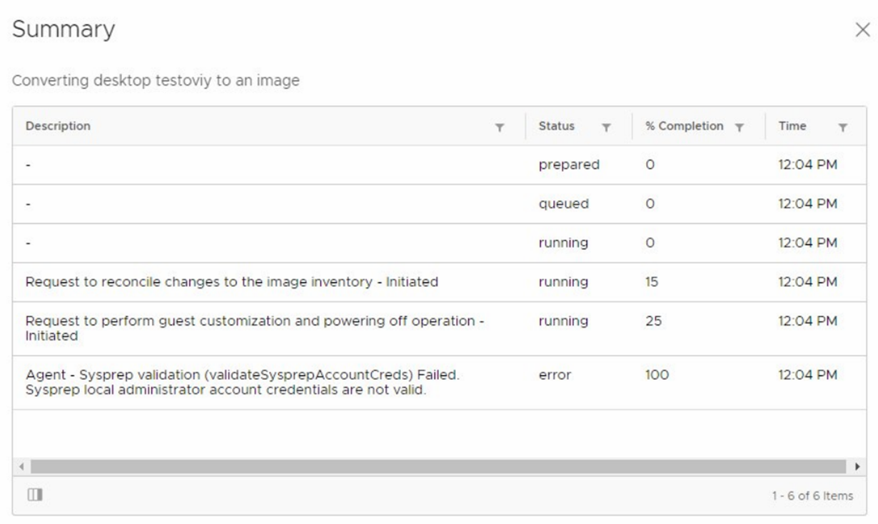Click the scroll right arrow

pos(857,466)
